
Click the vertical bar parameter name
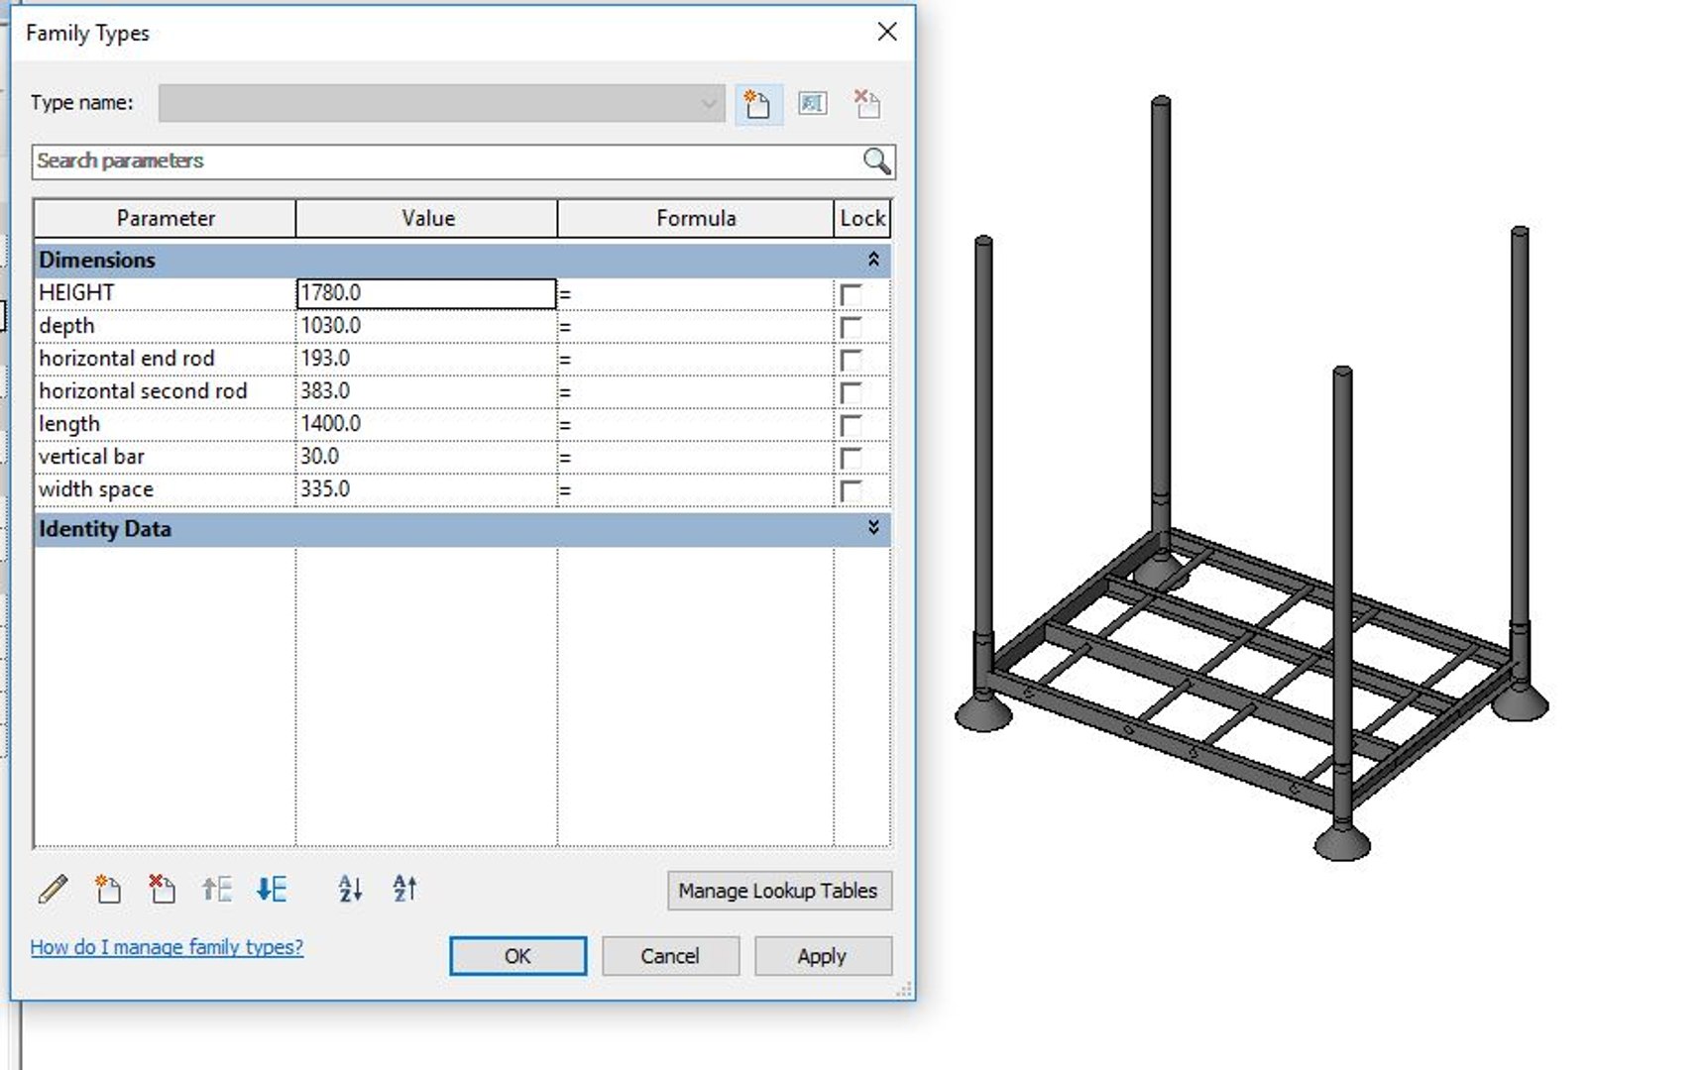tap(91, 457)
